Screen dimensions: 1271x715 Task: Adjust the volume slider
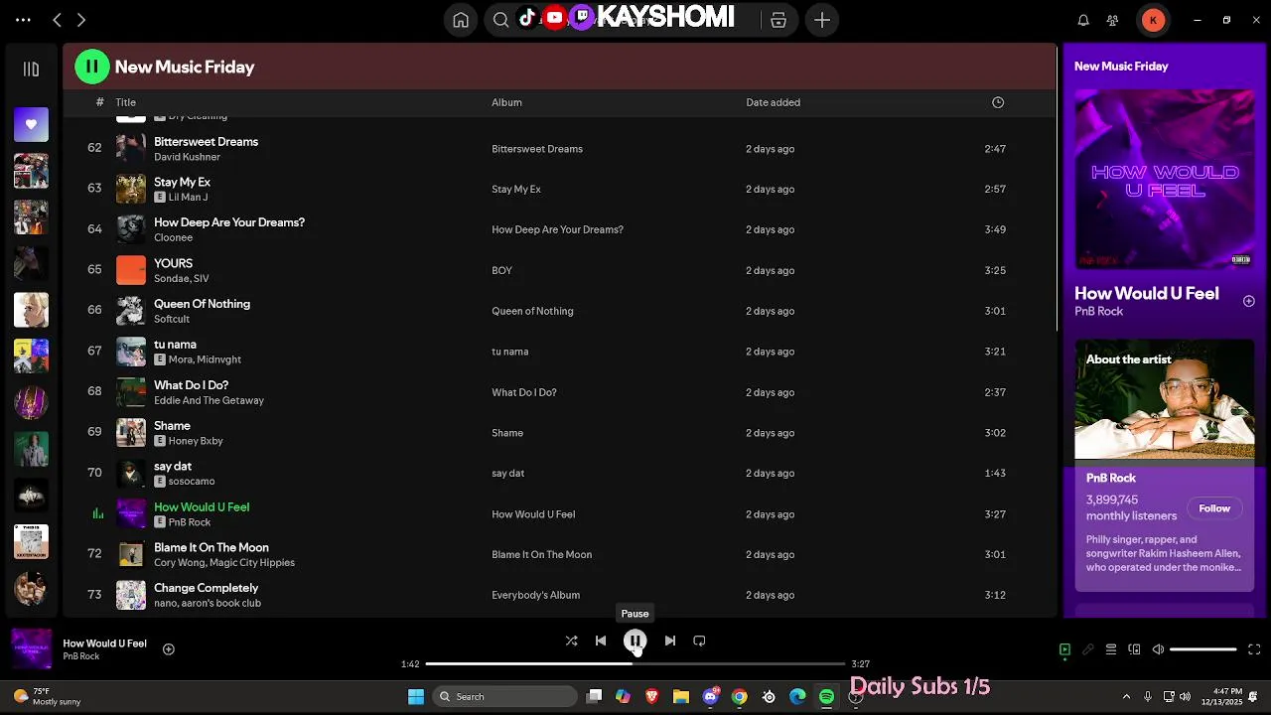[1202, 649]
